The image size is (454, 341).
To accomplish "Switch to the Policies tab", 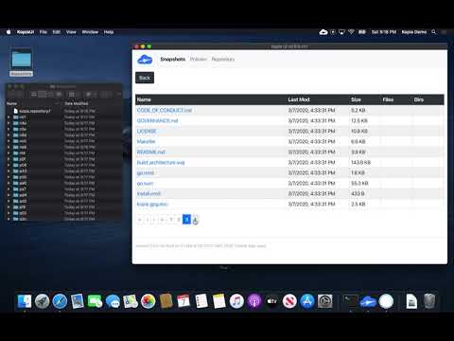I will [198, 60].
